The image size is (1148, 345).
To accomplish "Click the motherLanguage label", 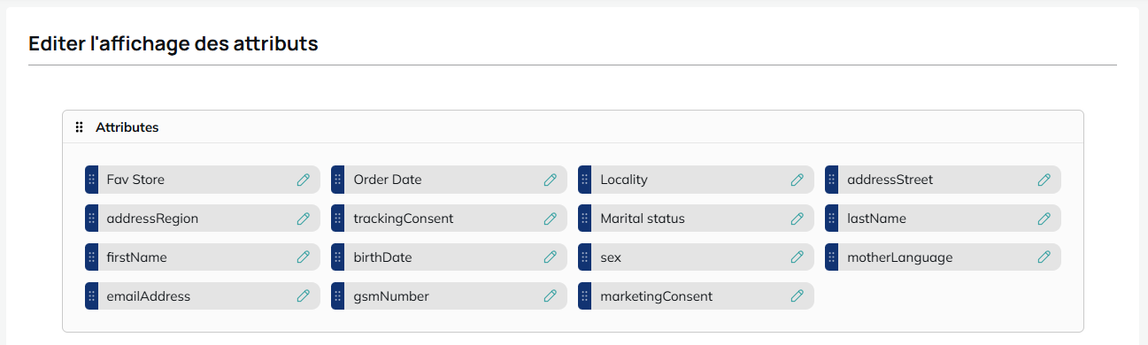I will [900, 257].
